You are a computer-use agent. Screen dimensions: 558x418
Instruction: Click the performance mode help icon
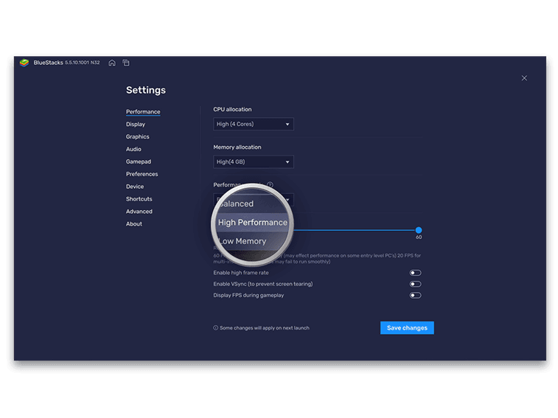[x=271, y=185]
